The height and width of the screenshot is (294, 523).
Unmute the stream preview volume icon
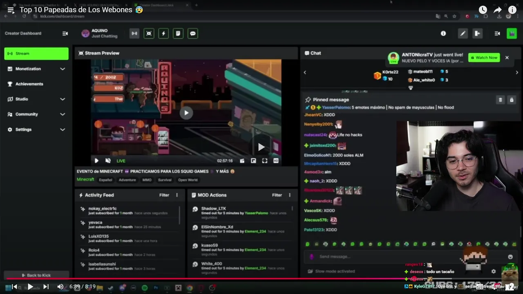[108, 161]
